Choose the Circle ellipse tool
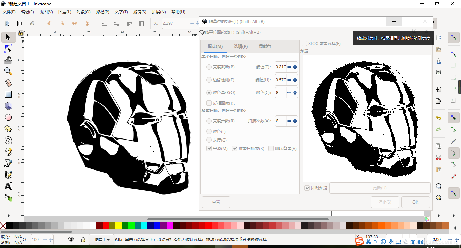This screenshot has width=461, height=248. pyautogui.click(x=8, y=117)
